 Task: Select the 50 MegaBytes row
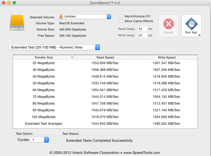[105, 83]
